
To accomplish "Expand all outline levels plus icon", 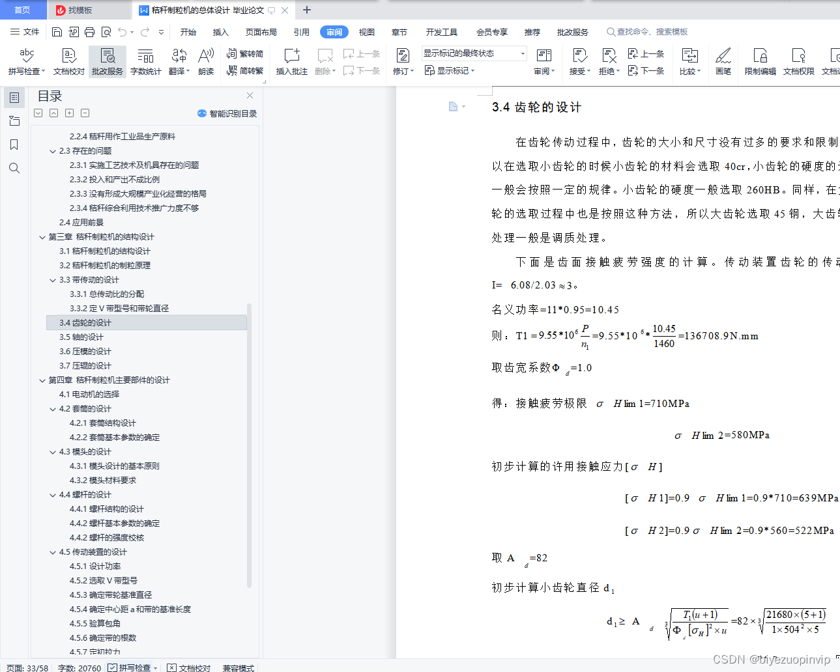I will pos(69,113).
